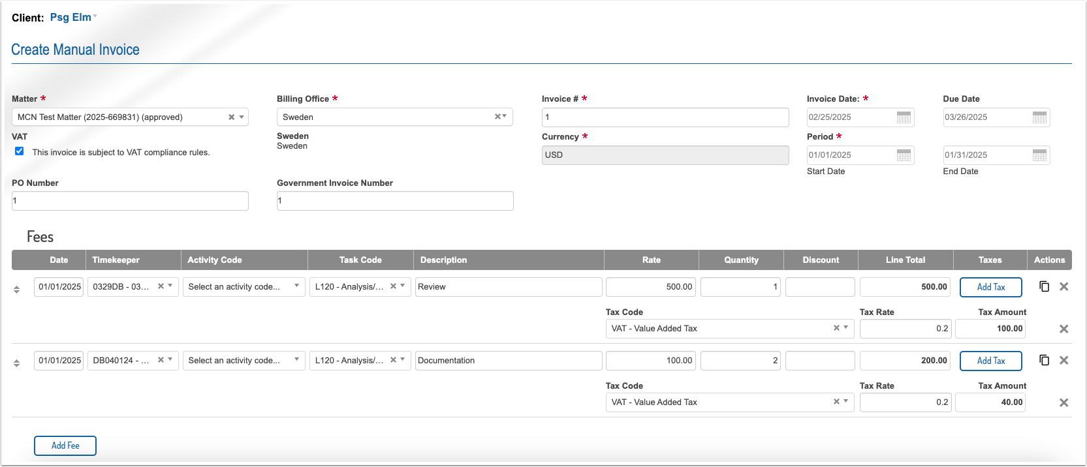Click the Government Invoice Number field

[395, 201]
